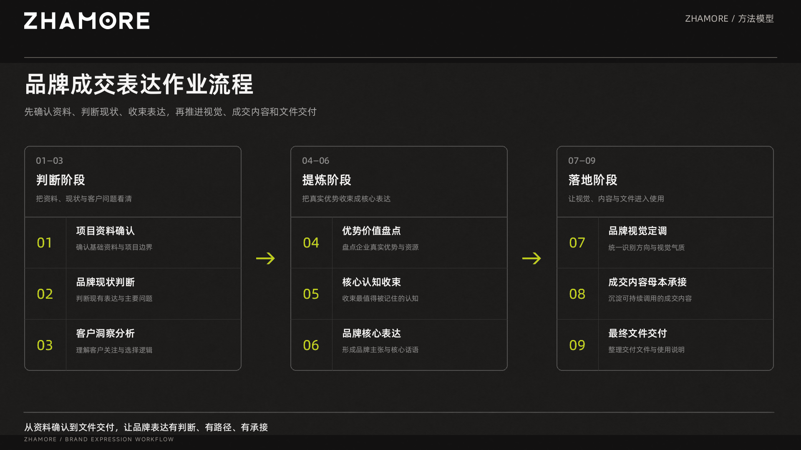Click the text 把真实优势收束成核心表达
The width and height of the screenshot is (801, 450).
click(x=346, y=199)
